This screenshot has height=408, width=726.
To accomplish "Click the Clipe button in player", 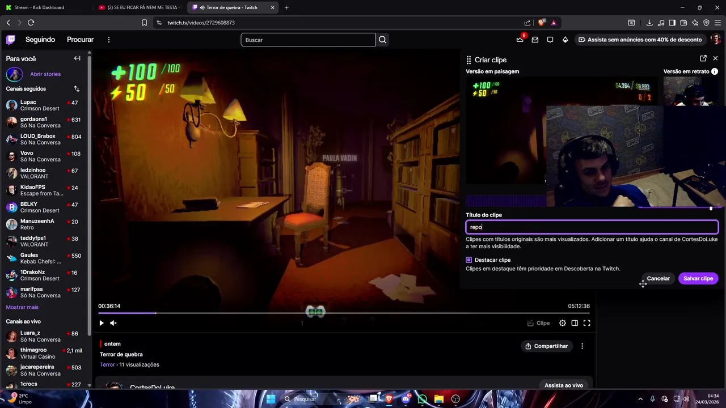I will (x=538, y=323).
